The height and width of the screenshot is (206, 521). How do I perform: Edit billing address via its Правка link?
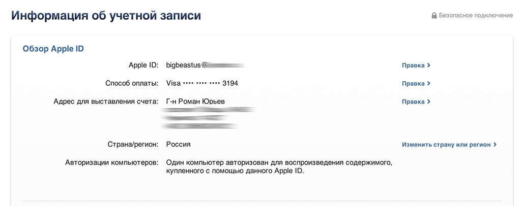(x=413, y=102)
